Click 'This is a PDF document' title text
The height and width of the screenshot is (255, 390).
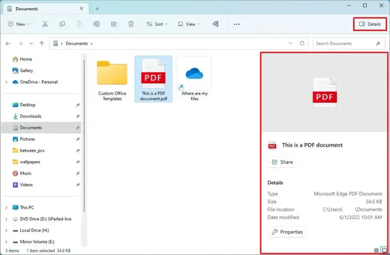tap(312, 145)
